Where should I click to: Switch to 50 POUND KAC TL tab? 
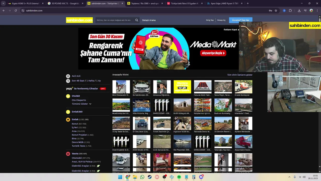coord(65,4)
